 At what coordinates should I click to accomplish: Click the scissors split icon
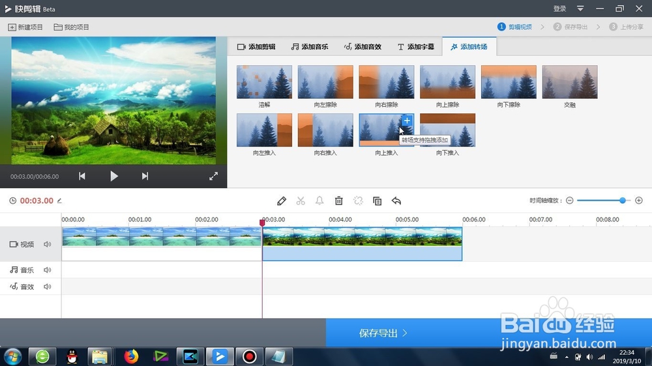coord(301,201)
